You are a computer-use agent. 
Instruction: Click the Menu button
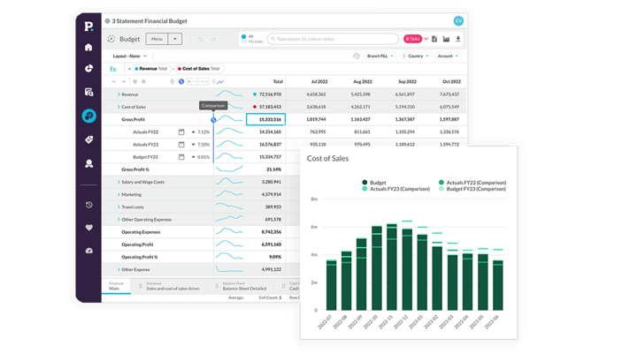click(156, 39)
